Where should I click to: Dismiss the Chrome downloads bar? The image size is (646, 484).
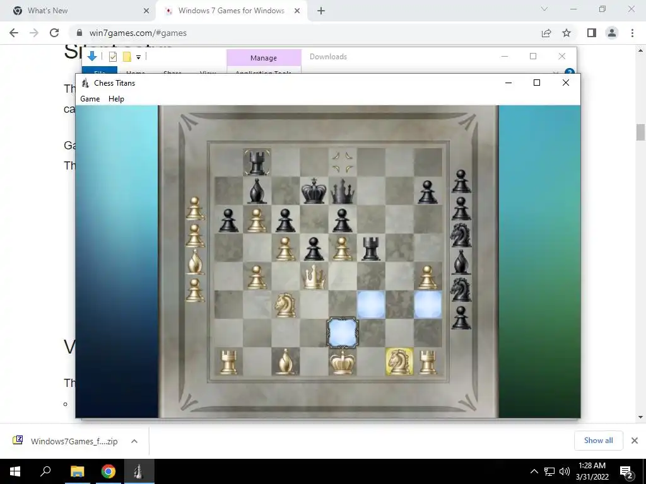[x=635, y=441]
